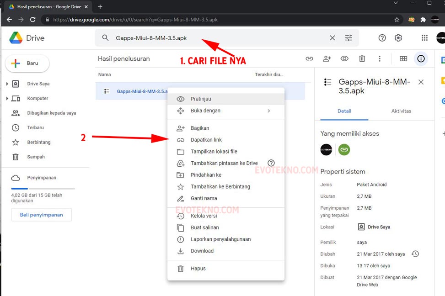Expand Drive Saya in the sidebar

[8, 84]
